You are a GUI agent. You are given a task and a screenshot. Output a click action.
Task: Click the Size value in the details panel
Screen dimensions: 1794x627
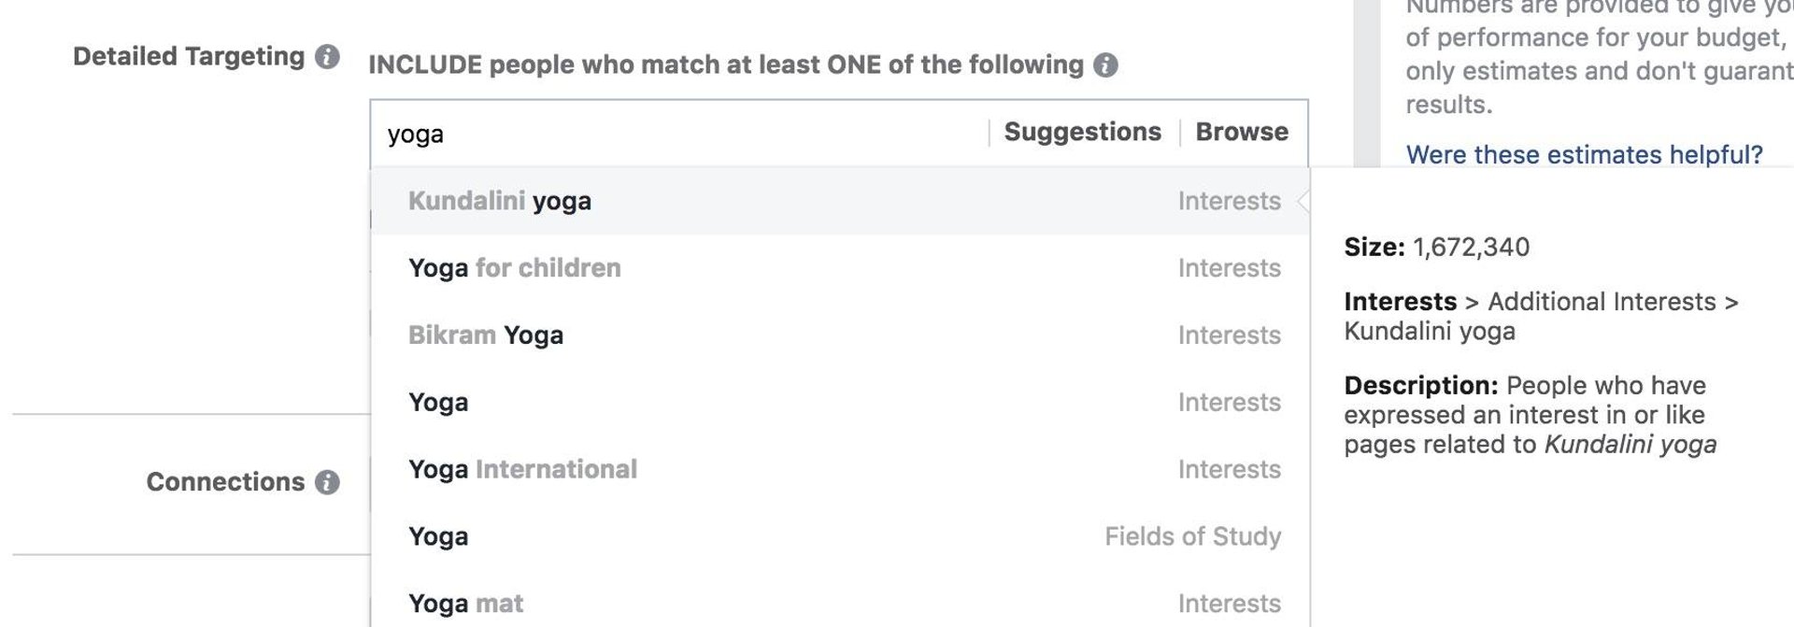tap(1471, 248)
